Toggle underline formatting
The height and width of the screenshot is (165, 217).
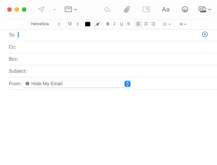pos(122,24)
